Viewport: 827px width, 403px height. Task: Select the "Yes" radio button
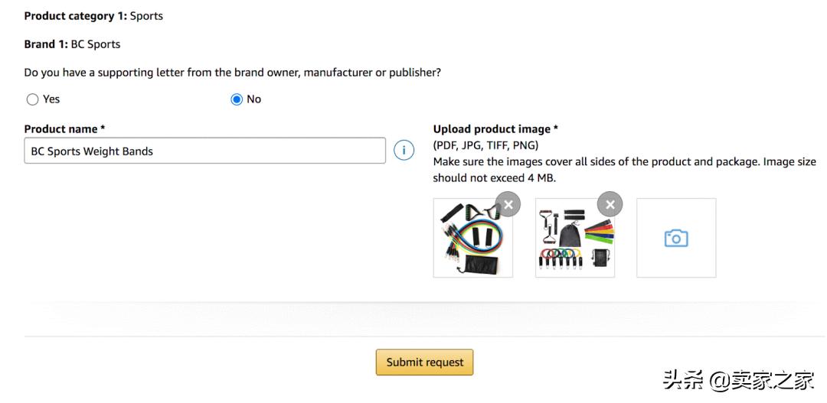pyautogui.click(x=32, y=99)
